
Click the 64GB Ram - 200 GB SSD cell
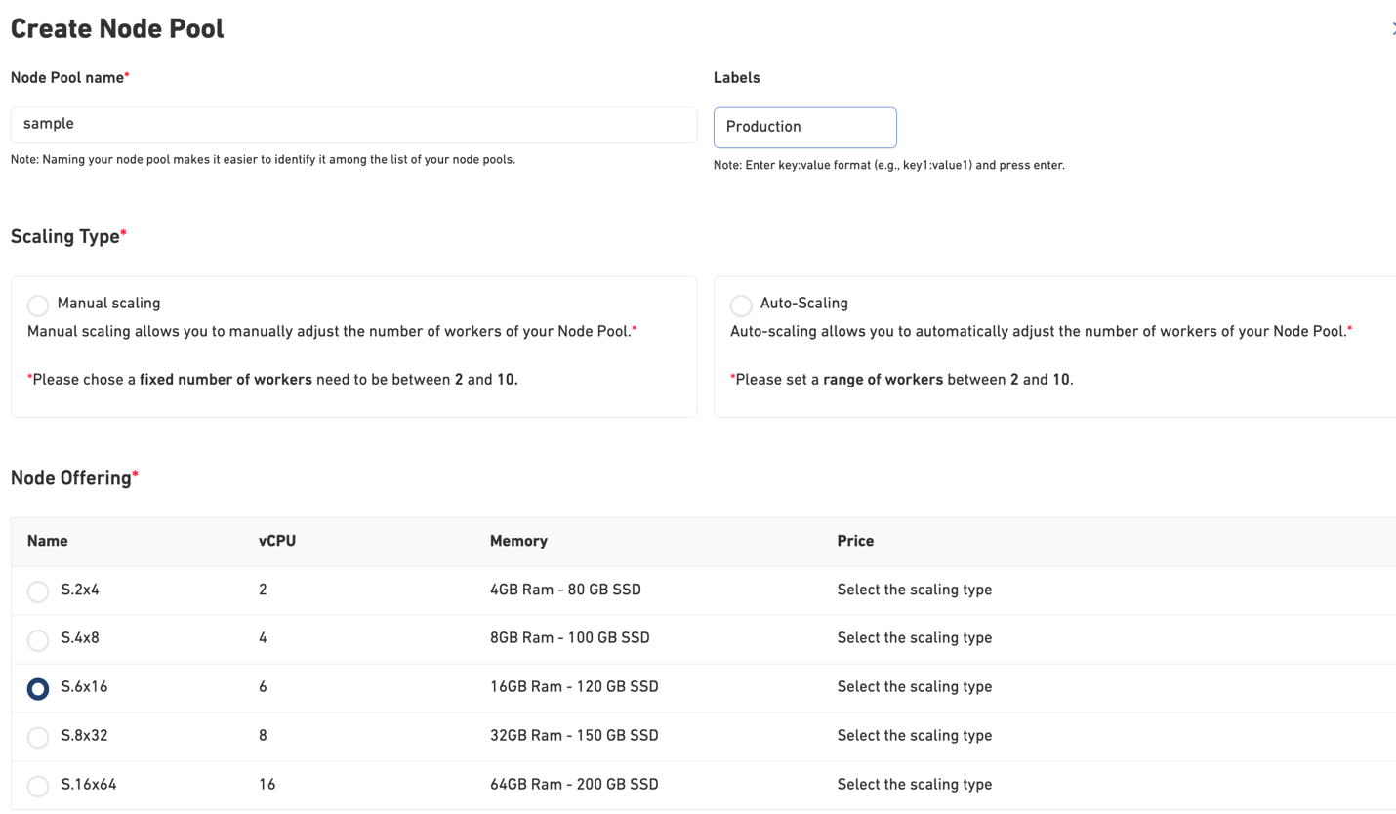574,784
